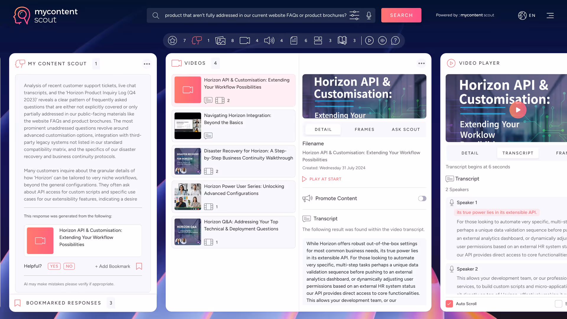
Task: Open the documents category icon
Action: click(294, 40)
